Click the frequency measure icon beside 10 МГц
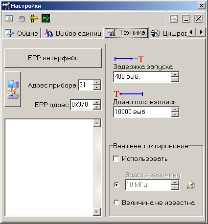 click(191, 185)
